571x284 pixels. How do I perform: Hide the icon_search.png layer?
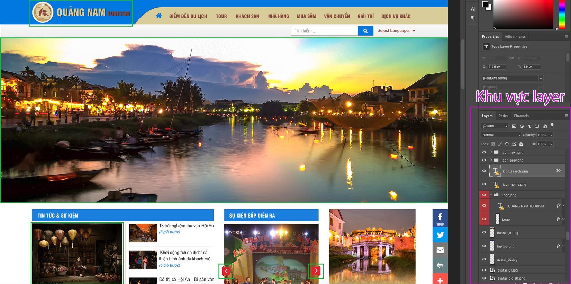[484, 171]
